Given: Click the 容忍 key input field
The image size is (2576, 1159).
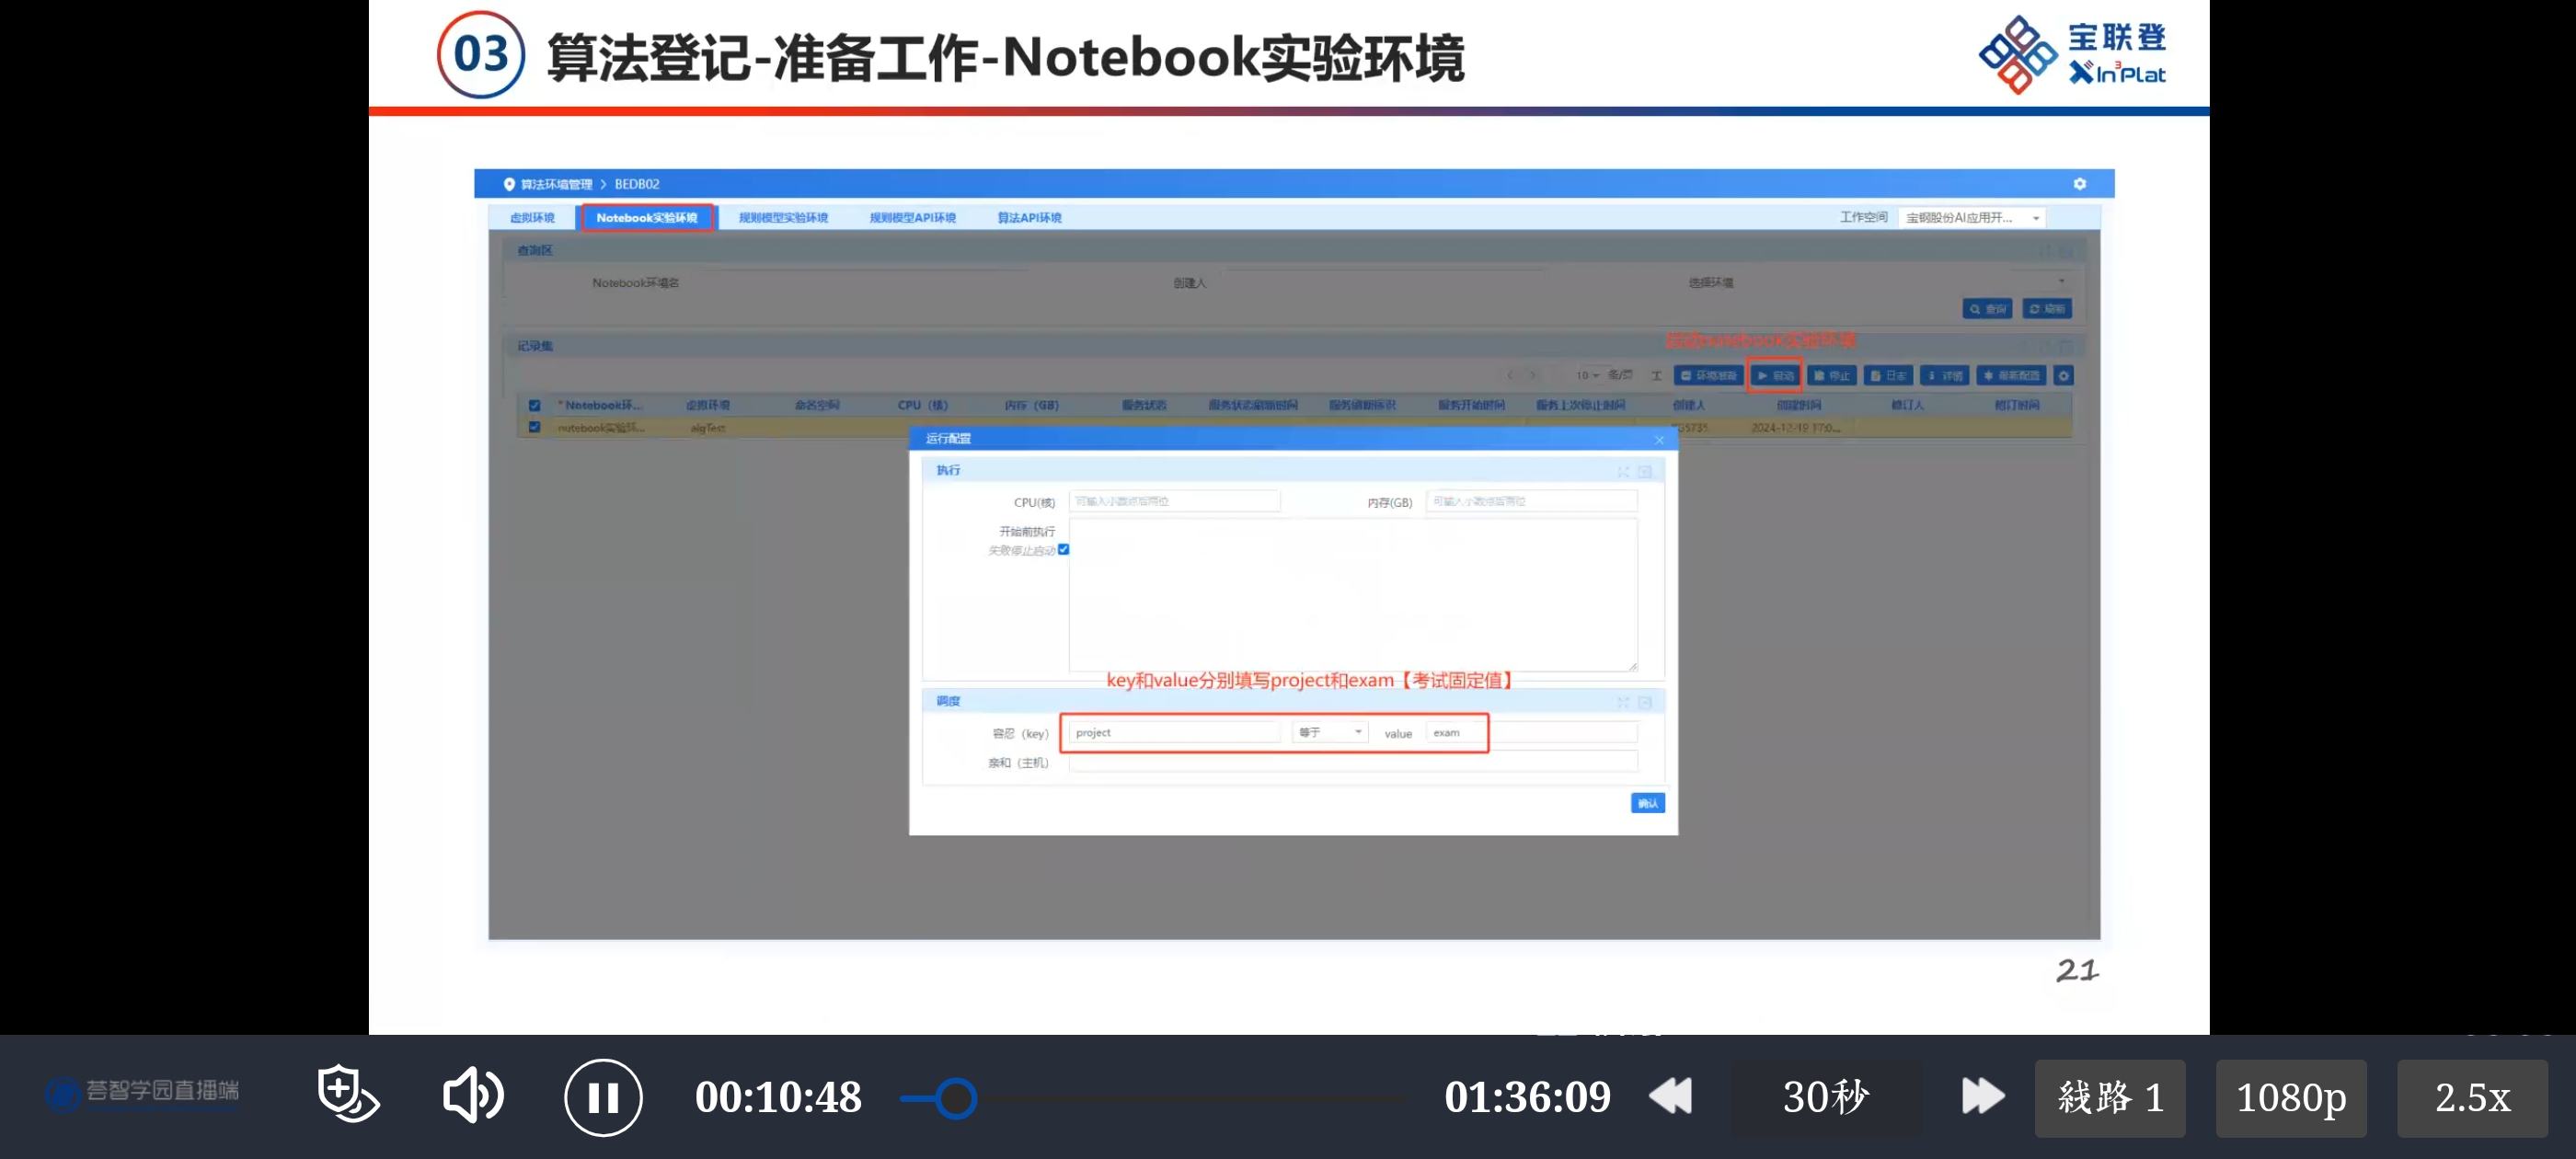Looking at the screenshot, I should (x=1174, y=732).
